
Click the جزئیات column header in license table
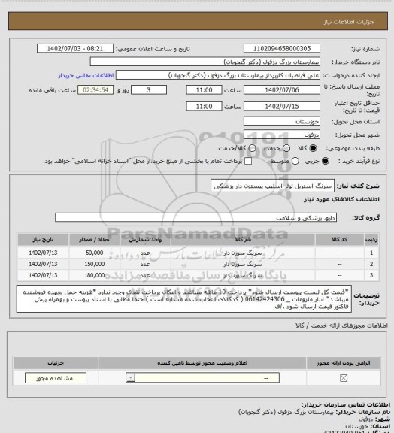pos(56,363)
